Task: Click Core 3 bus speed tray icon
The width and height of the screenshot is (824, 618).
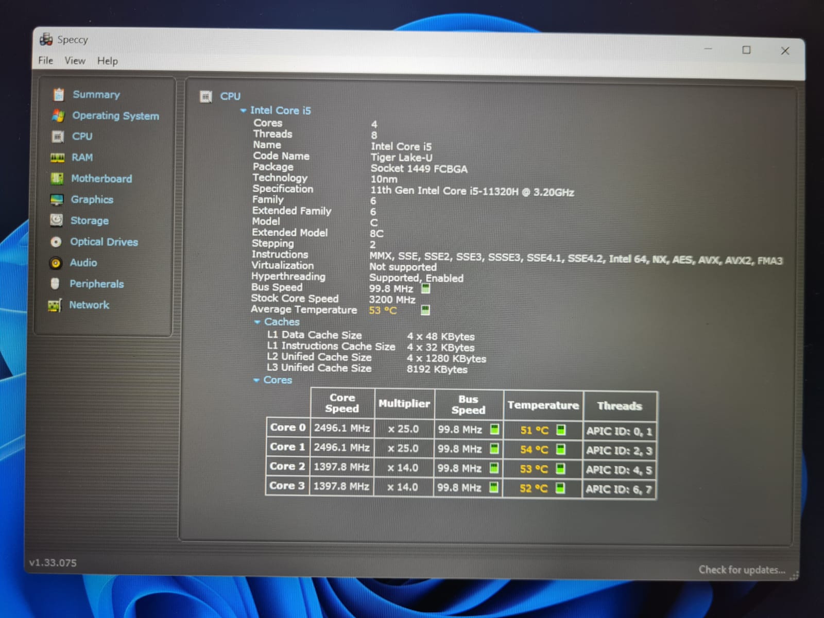Action: (x=493, y=487)
